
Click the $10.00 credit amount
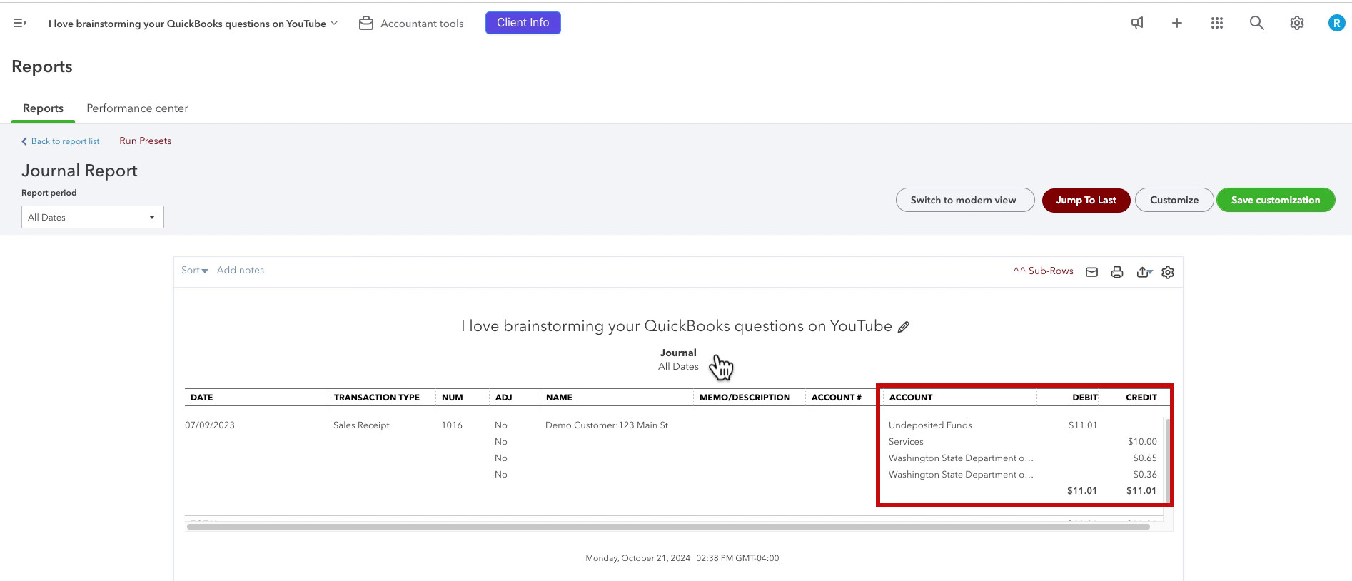pyautogui.click(x=1142, y=442)
